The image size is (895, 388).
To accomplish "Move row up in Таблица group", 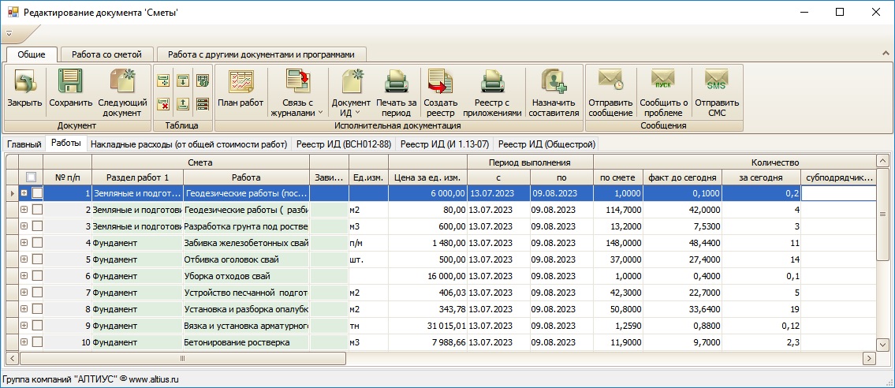I will coord(183,104).
